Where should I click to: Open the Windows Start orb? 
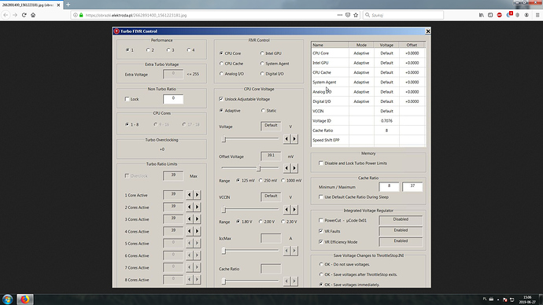pyautogui.click(x=8, y=299)
